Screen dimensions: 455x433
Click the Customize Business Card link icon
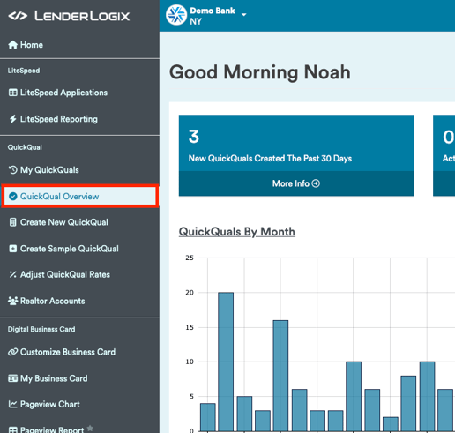point(13,352)
